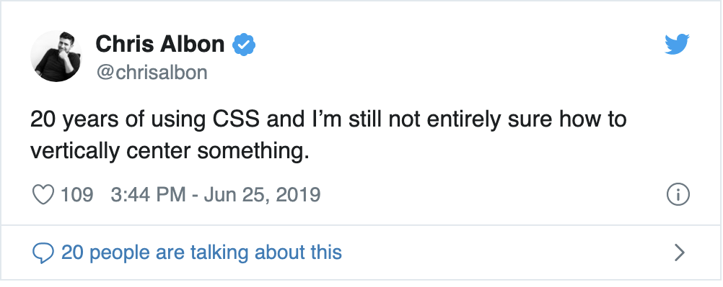Click the Jun 25, 2019 date
This screenshot has width=723, height=287.
pos(262,194)
